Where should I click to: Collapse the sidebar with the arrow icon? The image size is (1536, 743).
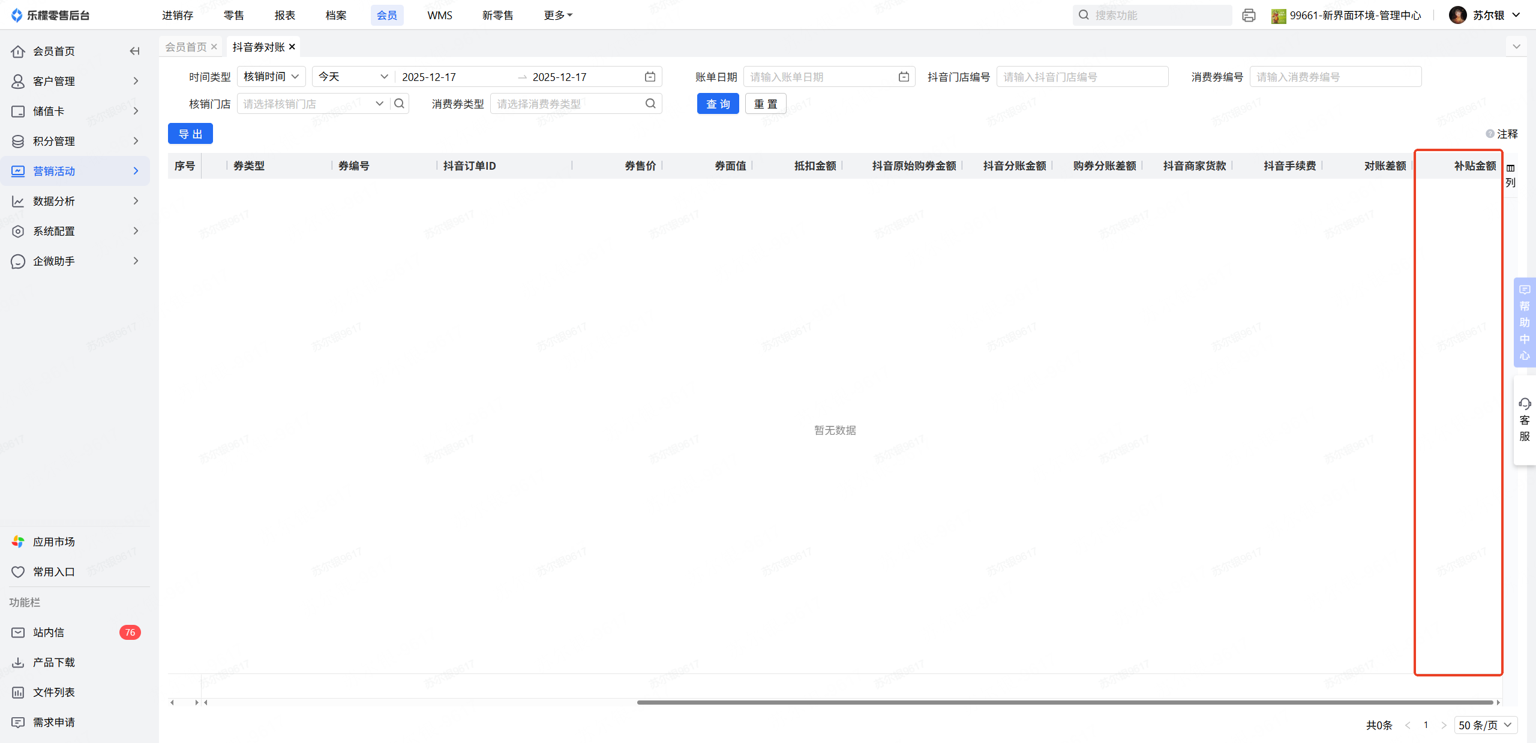(x=134, y=51)
